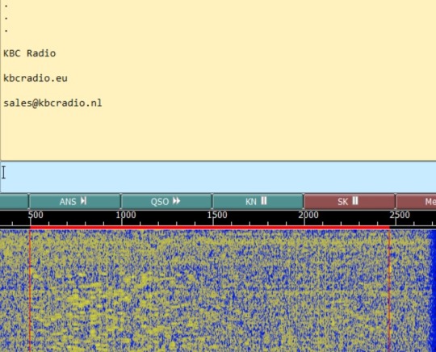This screenshot has width=436, height=352.
Task: Click the "KBC Radio" received text
Action: pos(30,53)
